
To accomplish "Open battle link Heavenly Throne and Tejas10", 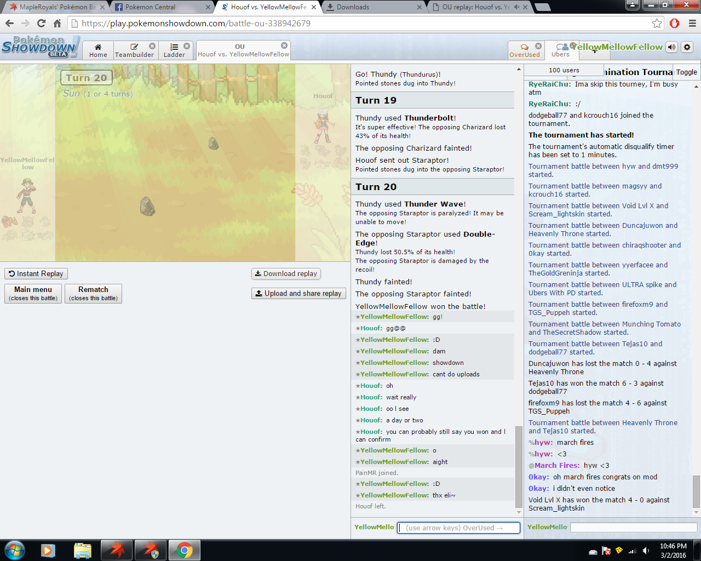I will click(x=603, y=427).
